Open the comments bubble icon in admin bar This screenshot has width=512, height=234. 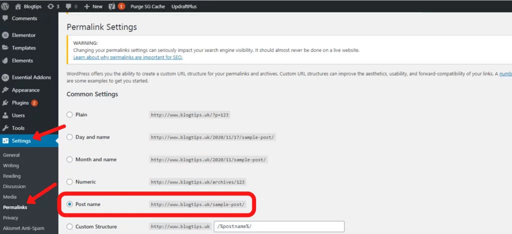(x=68, y=7)
